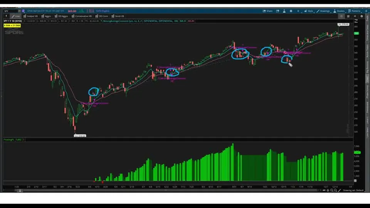This screenshot has height=208, width=370.
Task: Click the SPY symbol input field
Action: (x=11, y=11)
